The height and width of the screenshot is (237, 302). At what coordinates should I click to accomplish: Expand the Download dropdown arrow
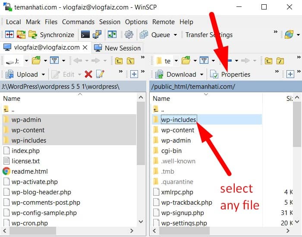(x=201, y=75)
